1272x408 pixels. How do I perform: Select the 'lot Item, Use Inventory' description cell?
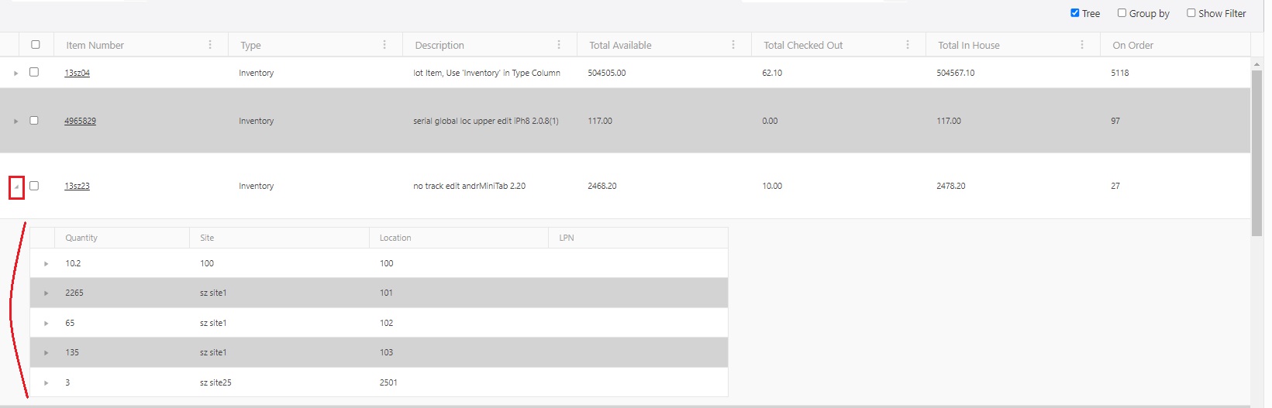pyautogui.click(x=487, y=73)
